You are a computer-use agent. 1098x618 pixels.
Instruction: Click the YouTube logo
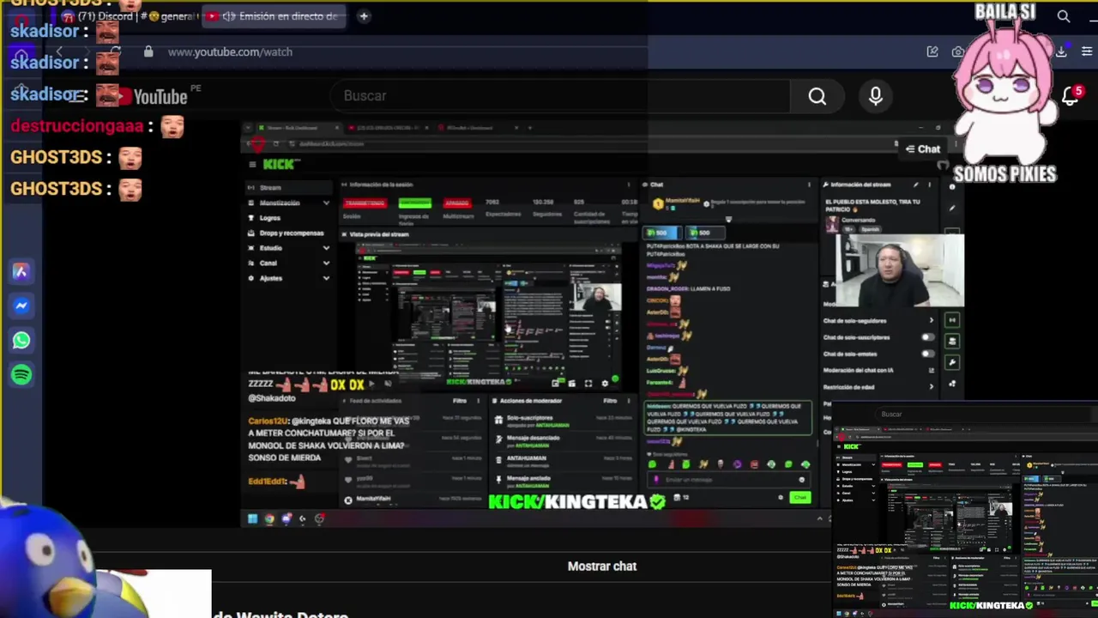tap(153, 96)
